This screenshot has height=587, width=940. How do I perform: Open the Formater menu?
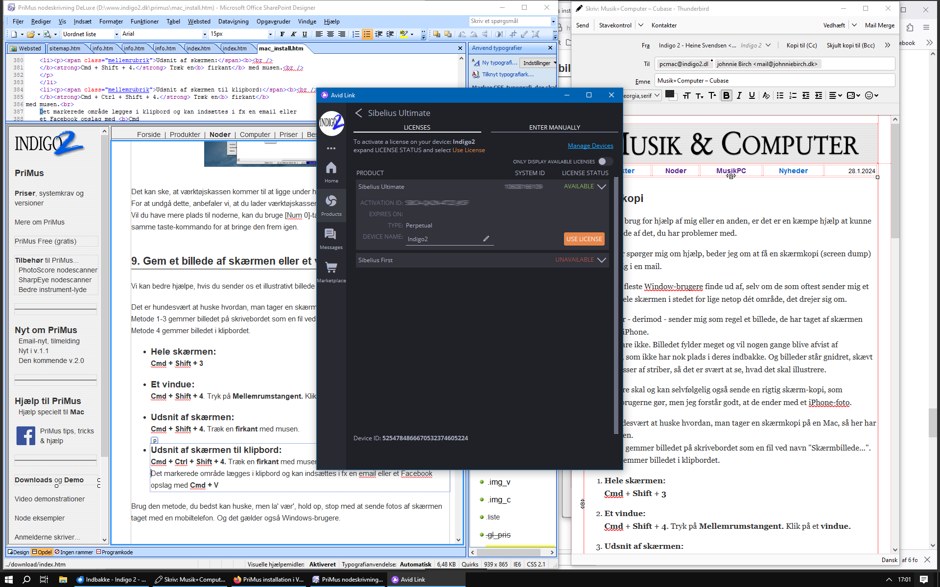(111, 22)
